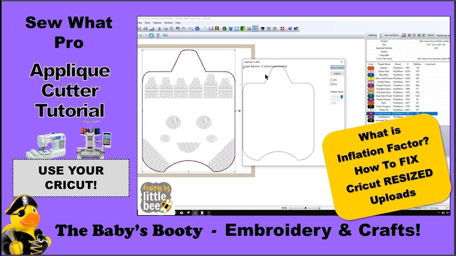Click the blue rotate icon in second toolbar
Image resolution: width=456 pixels, height=256 pixels.
click(x=151, y=36)
